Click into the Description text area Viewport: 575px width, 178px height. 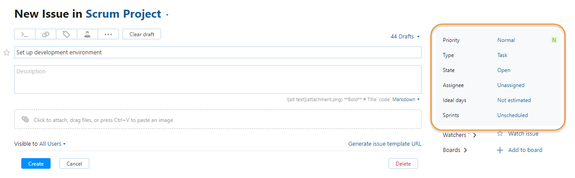click(217, 80)
